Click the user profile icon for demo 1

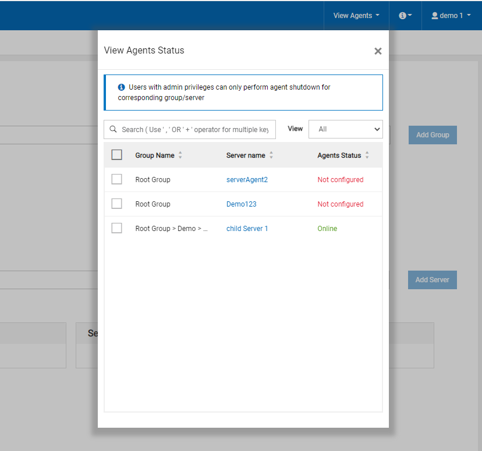pos(434,16)
